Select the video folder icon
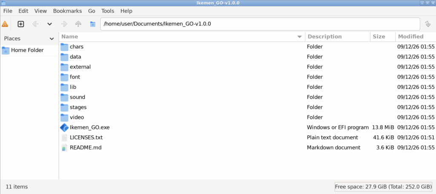Screen dimensions: 436x194 64,117
